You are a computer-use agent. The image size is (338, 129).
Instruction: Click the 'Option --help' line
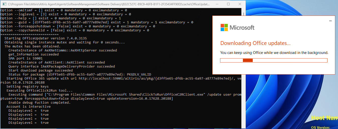coord(61,18)
